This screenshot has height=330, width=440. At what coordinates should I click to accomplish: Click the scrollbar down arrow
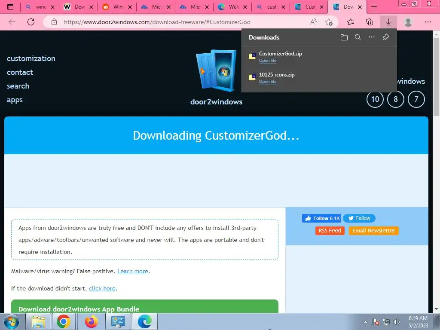[x=436, y=309]
